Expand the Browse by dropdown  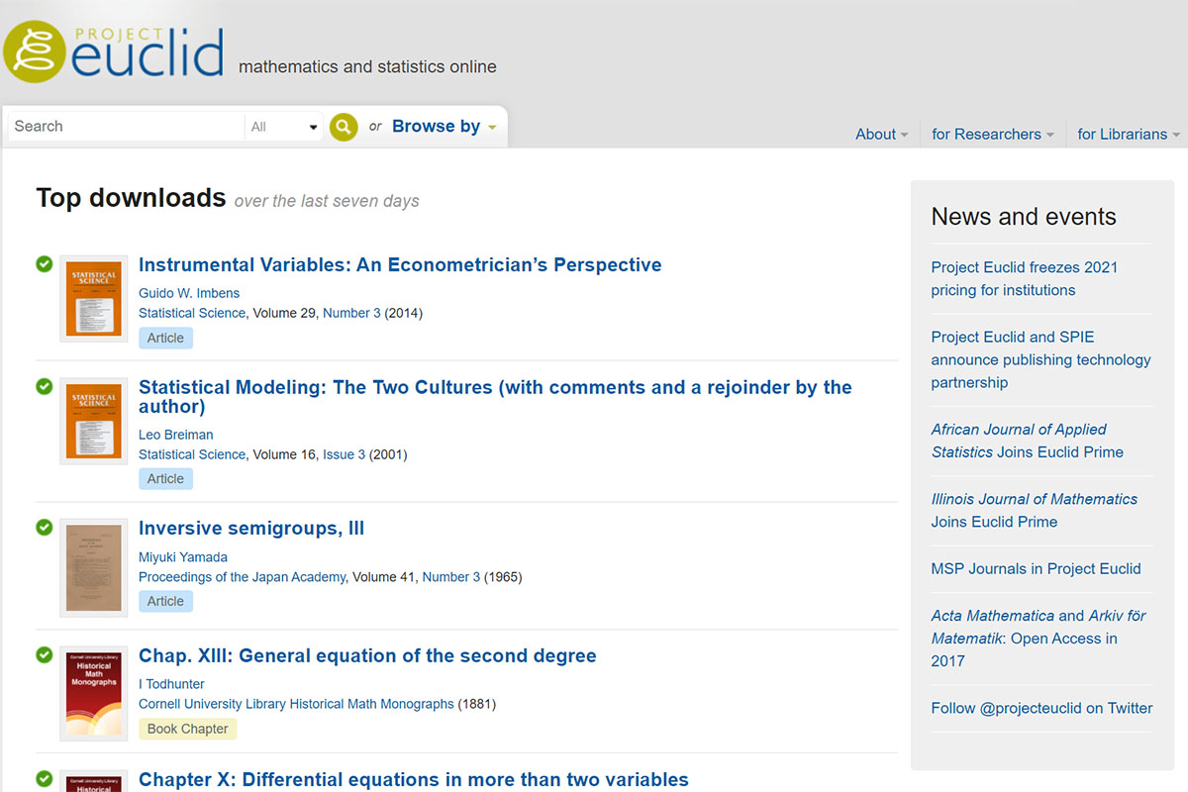[444, 127]
